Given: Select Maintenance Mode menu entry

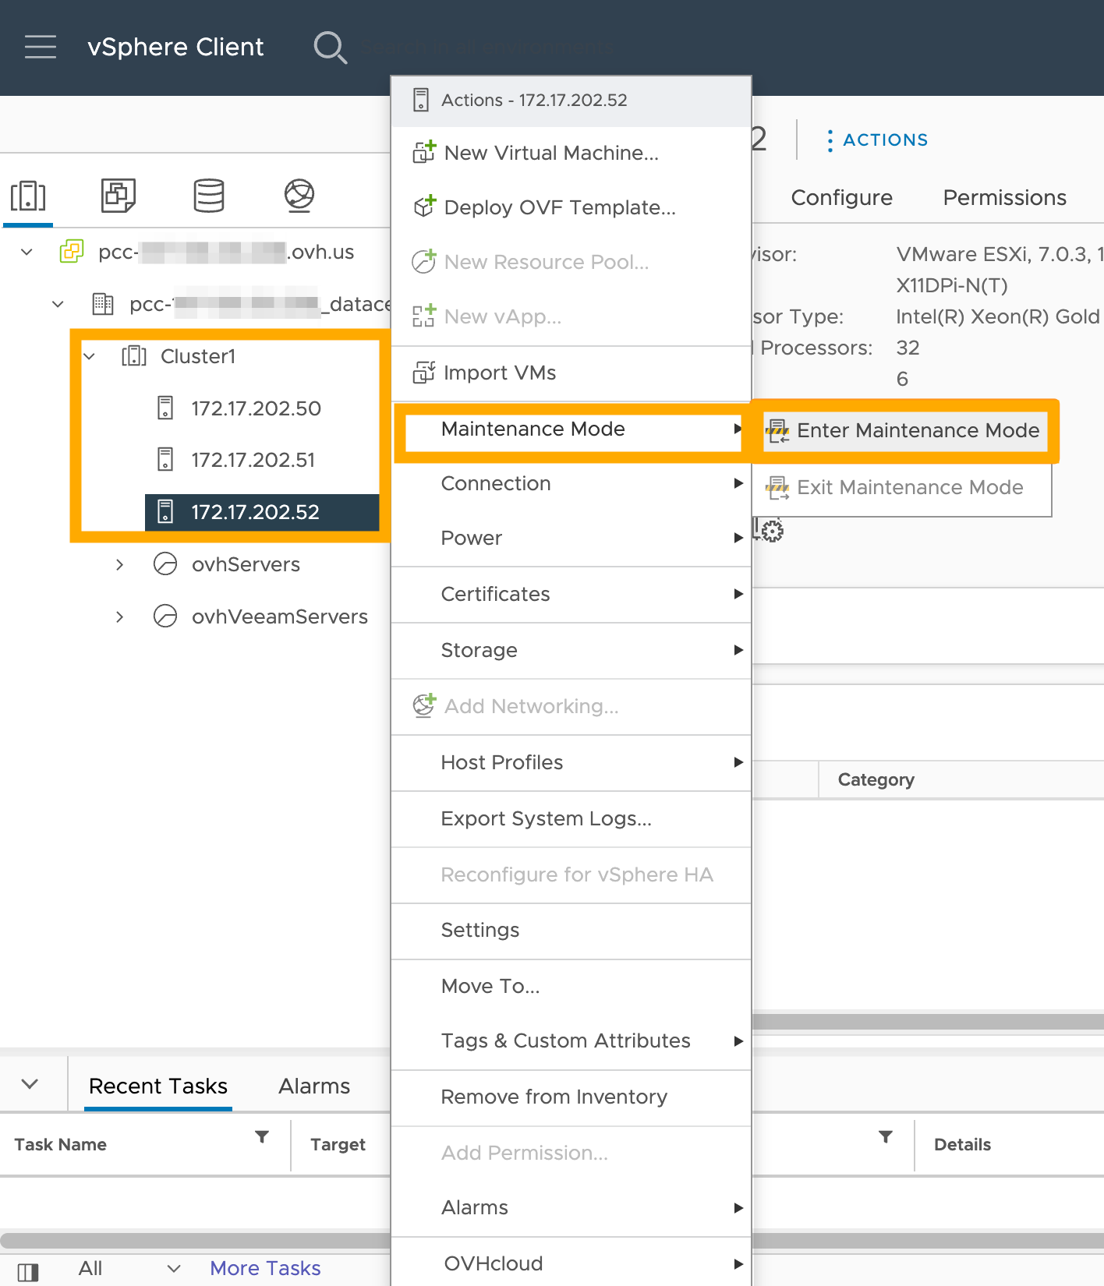Looking at the screenshot, I should (x=571, y=429).
